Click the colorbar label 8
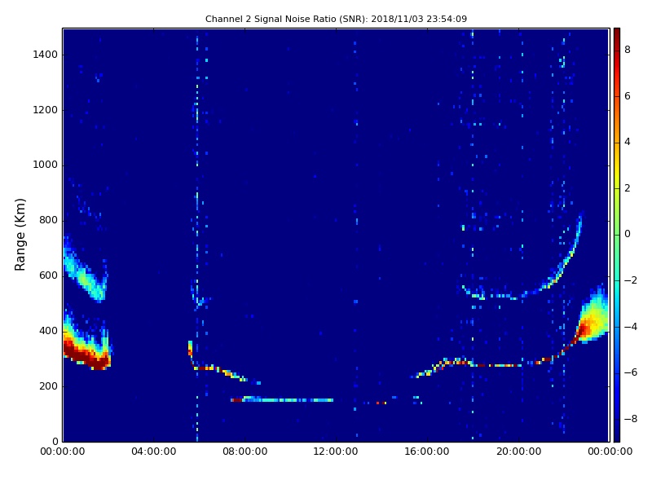This screenshot has height=489, width=652. pyautogui.click(x=628, y=50)
